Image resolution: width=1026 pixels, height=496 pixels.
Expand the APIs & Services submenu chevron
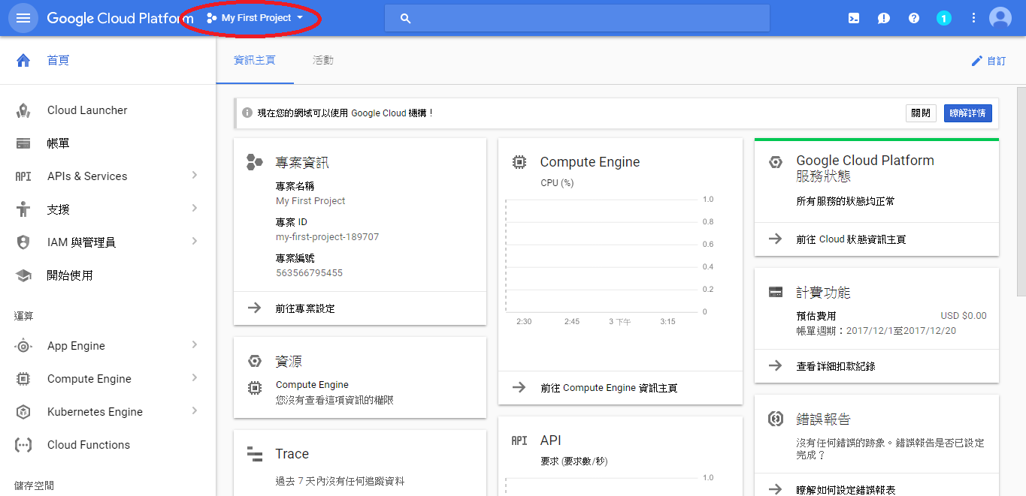(195, 176)
